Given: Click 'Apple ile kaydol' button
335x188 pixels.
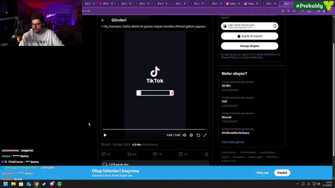Looking at the screenshot, I should pyautogui.click(x=250, y=36).
